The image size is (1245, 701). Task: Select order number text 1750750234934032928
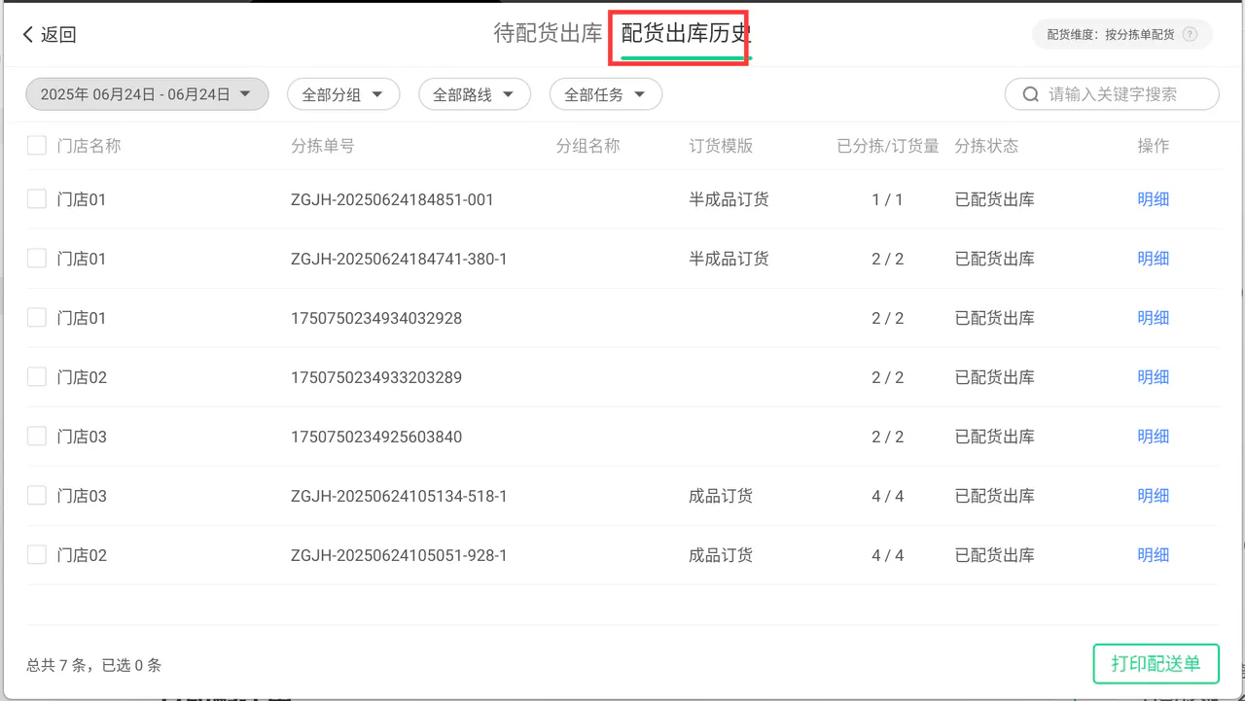pyautogui.click(x=376, y=318)
